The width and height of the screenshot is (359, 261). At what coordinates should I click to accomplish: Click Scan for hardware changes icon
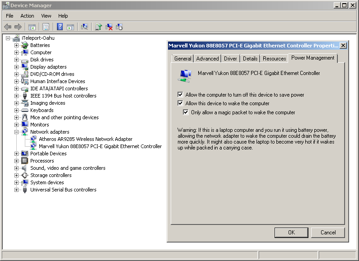click(84, 27)
